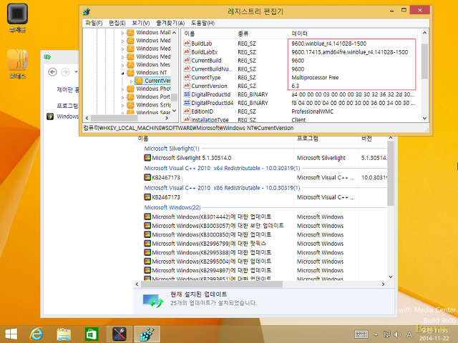Expand the CurrentVersion subkey arrow
The width and height of the screenshot is (458, 343).
tap(131, 81)
